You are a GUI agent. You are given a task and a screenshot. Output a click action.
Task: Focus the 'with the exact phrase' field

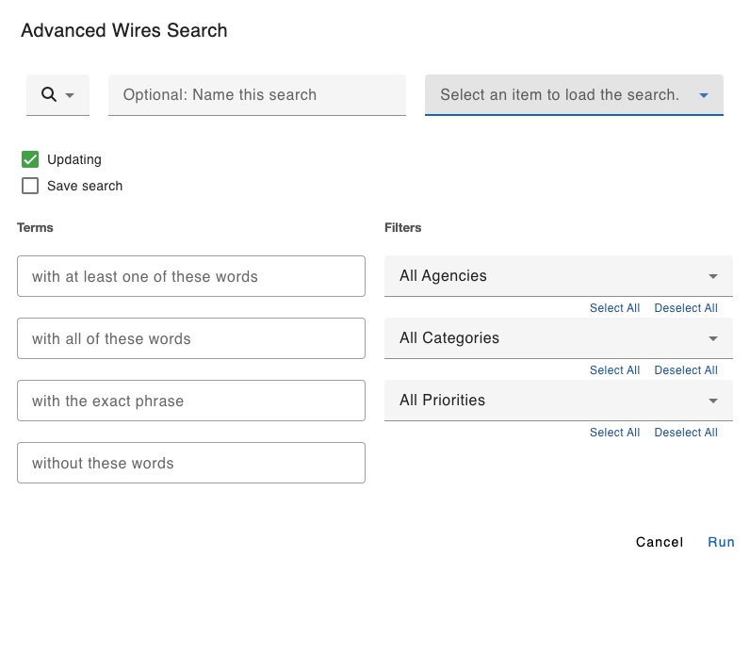pos(191,401)
